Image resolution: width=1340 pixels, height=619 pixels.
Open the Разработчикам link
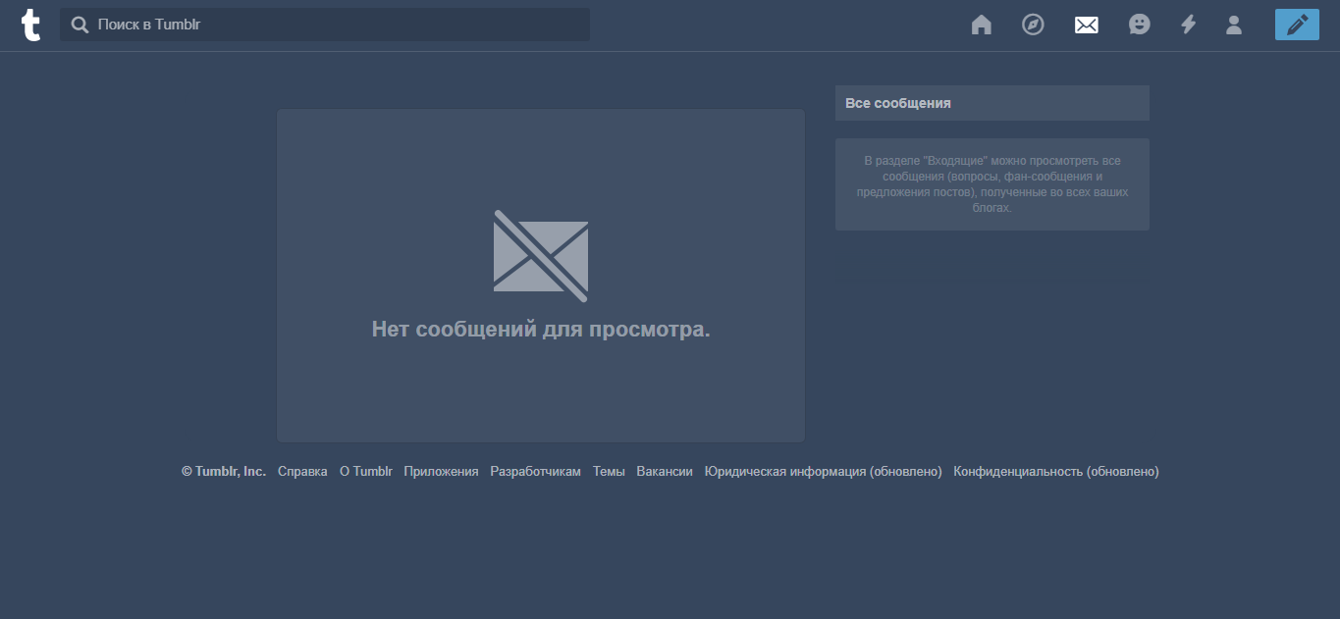coord(535,471)
